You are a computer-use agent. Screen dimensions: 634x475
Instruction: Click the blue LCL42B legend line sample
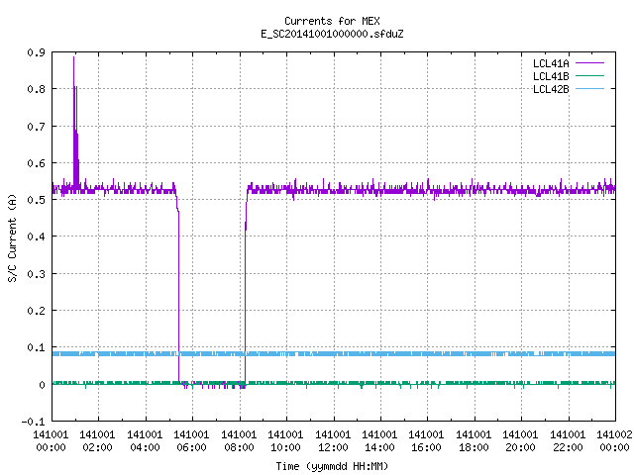point(590,88)
